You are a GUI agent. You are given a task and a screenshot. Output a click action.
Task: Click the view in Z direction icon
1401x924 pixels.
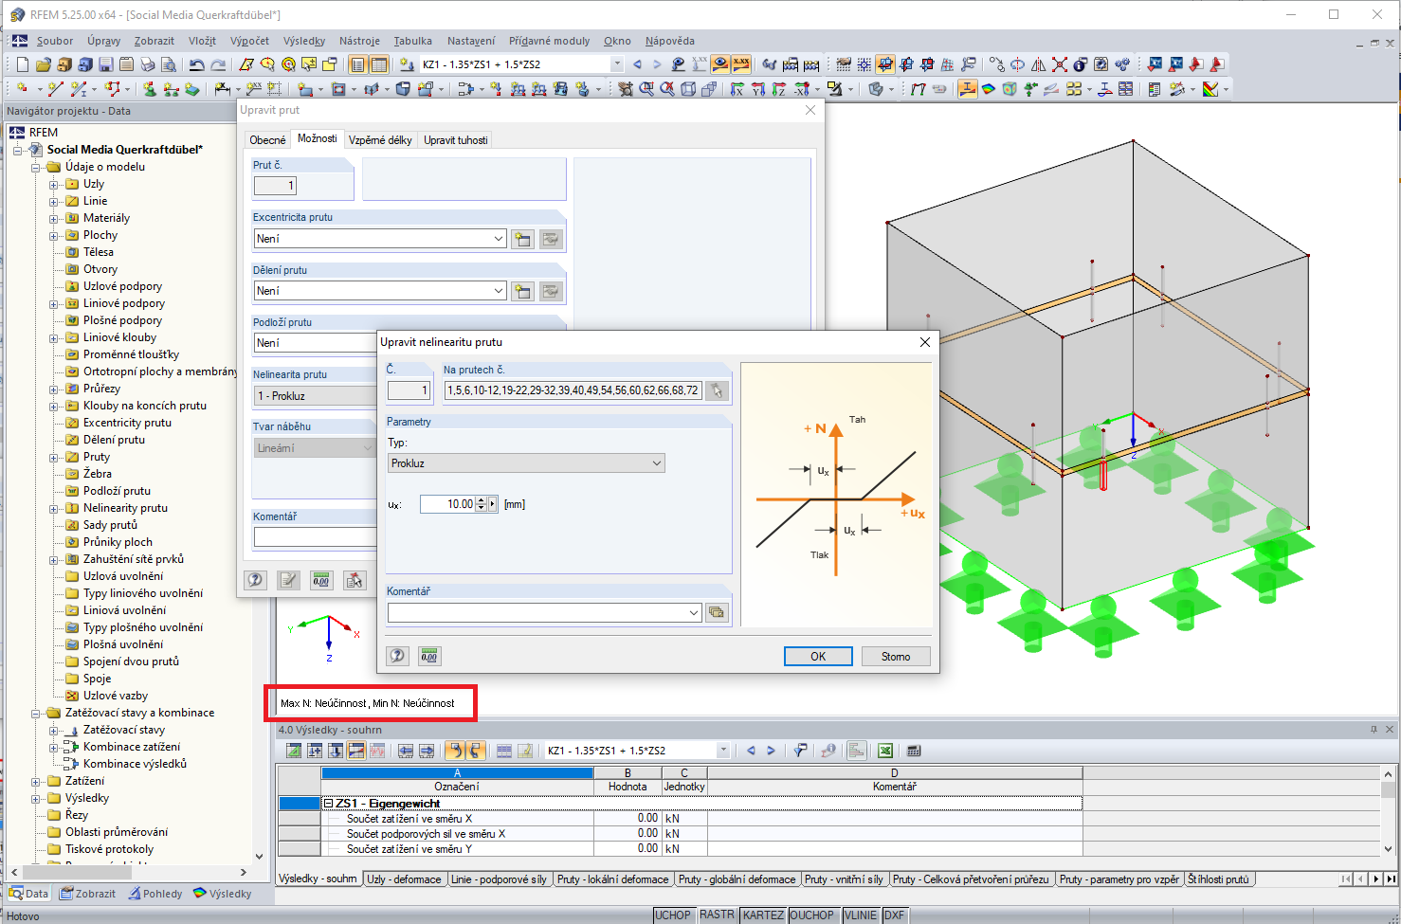point(778,89)
